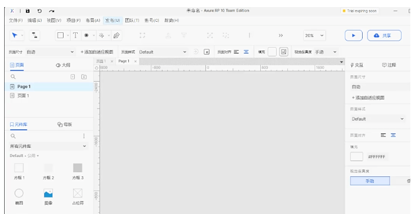The image size is (418, 214).
Task: Select the 方框 1 box widget
Action: click(19, 172)
